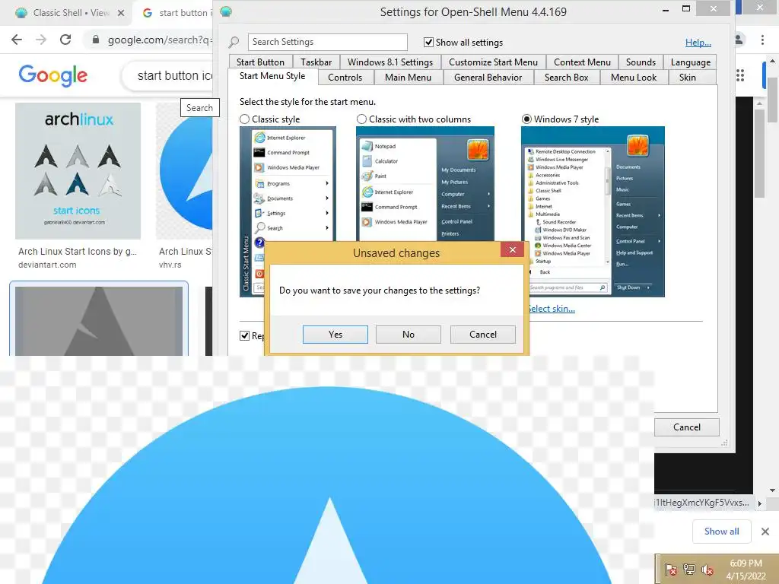The width and height of the screenshot is (779, 584).
Task: Open Google apps grid icon
Action: click(740, 75)
